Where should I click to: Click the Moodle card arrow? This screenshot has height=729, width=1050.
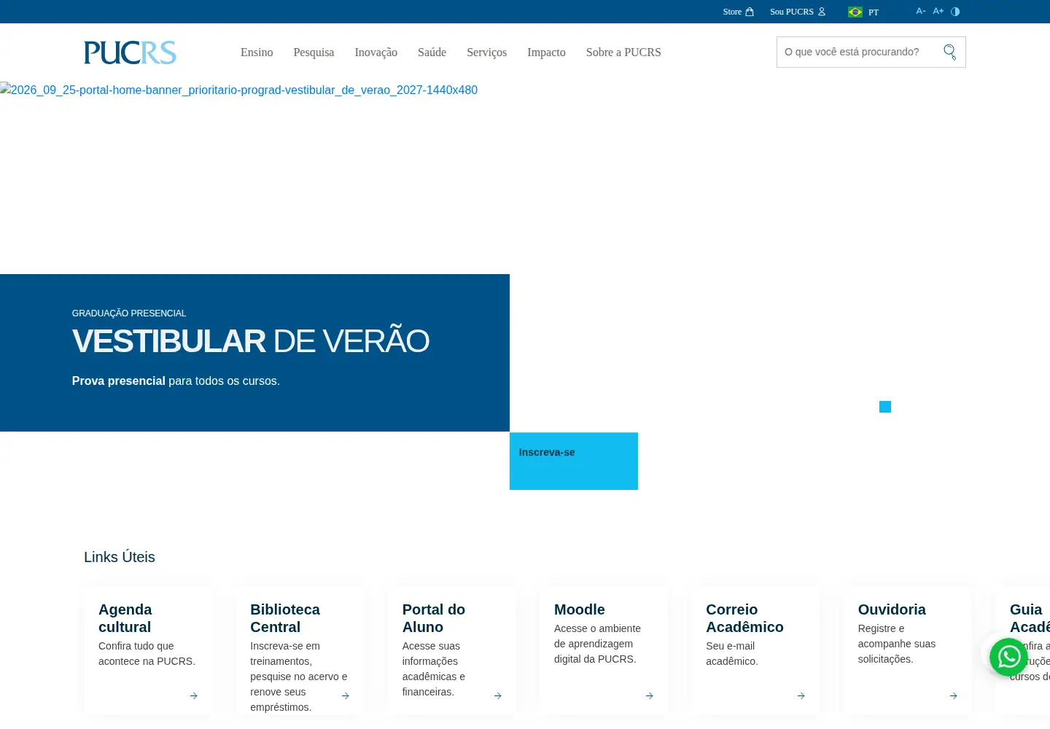coord(649,696)
